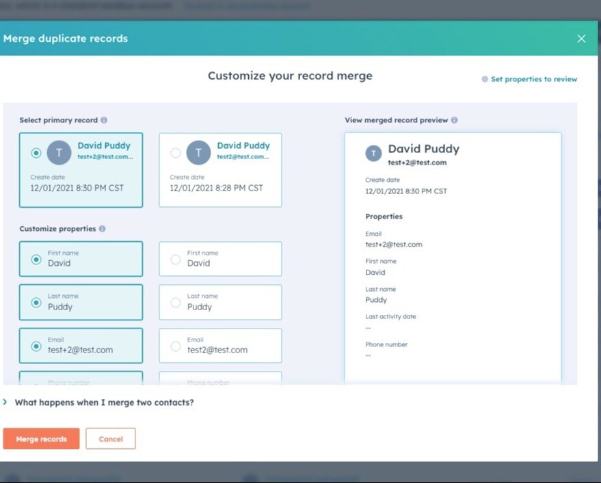Viewport: 601px width, 483px height.
Task: Cancel the record merge
Action: click(110, 439)
